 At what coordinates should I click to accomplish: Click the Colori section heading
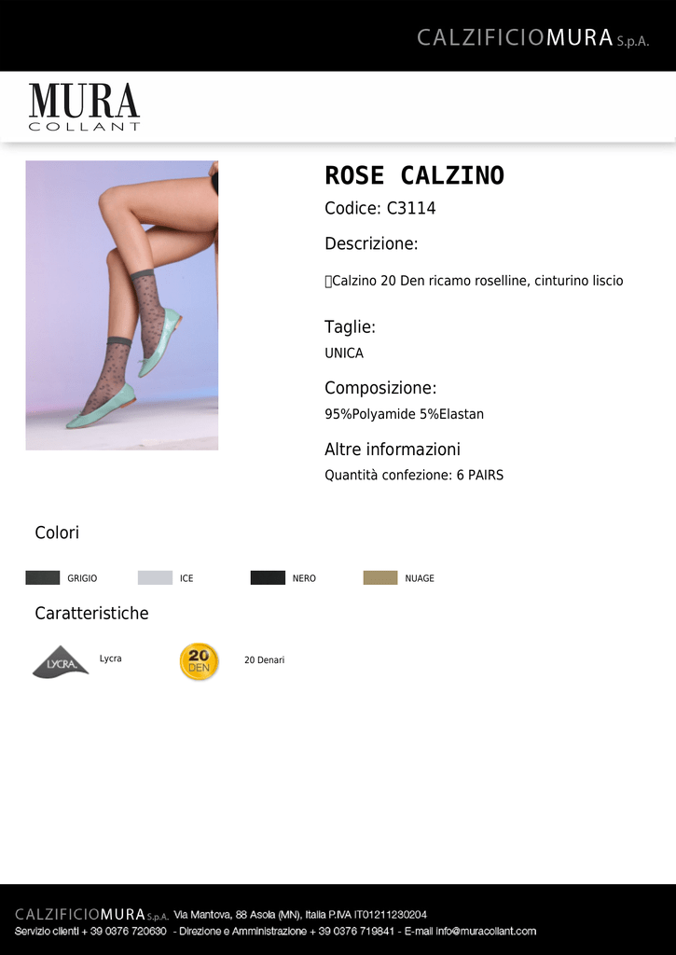(57, 533)
